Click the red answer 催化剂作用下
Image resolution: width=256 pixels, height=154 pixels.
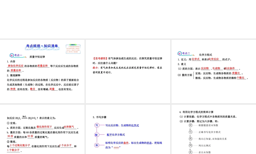[44, 127]
